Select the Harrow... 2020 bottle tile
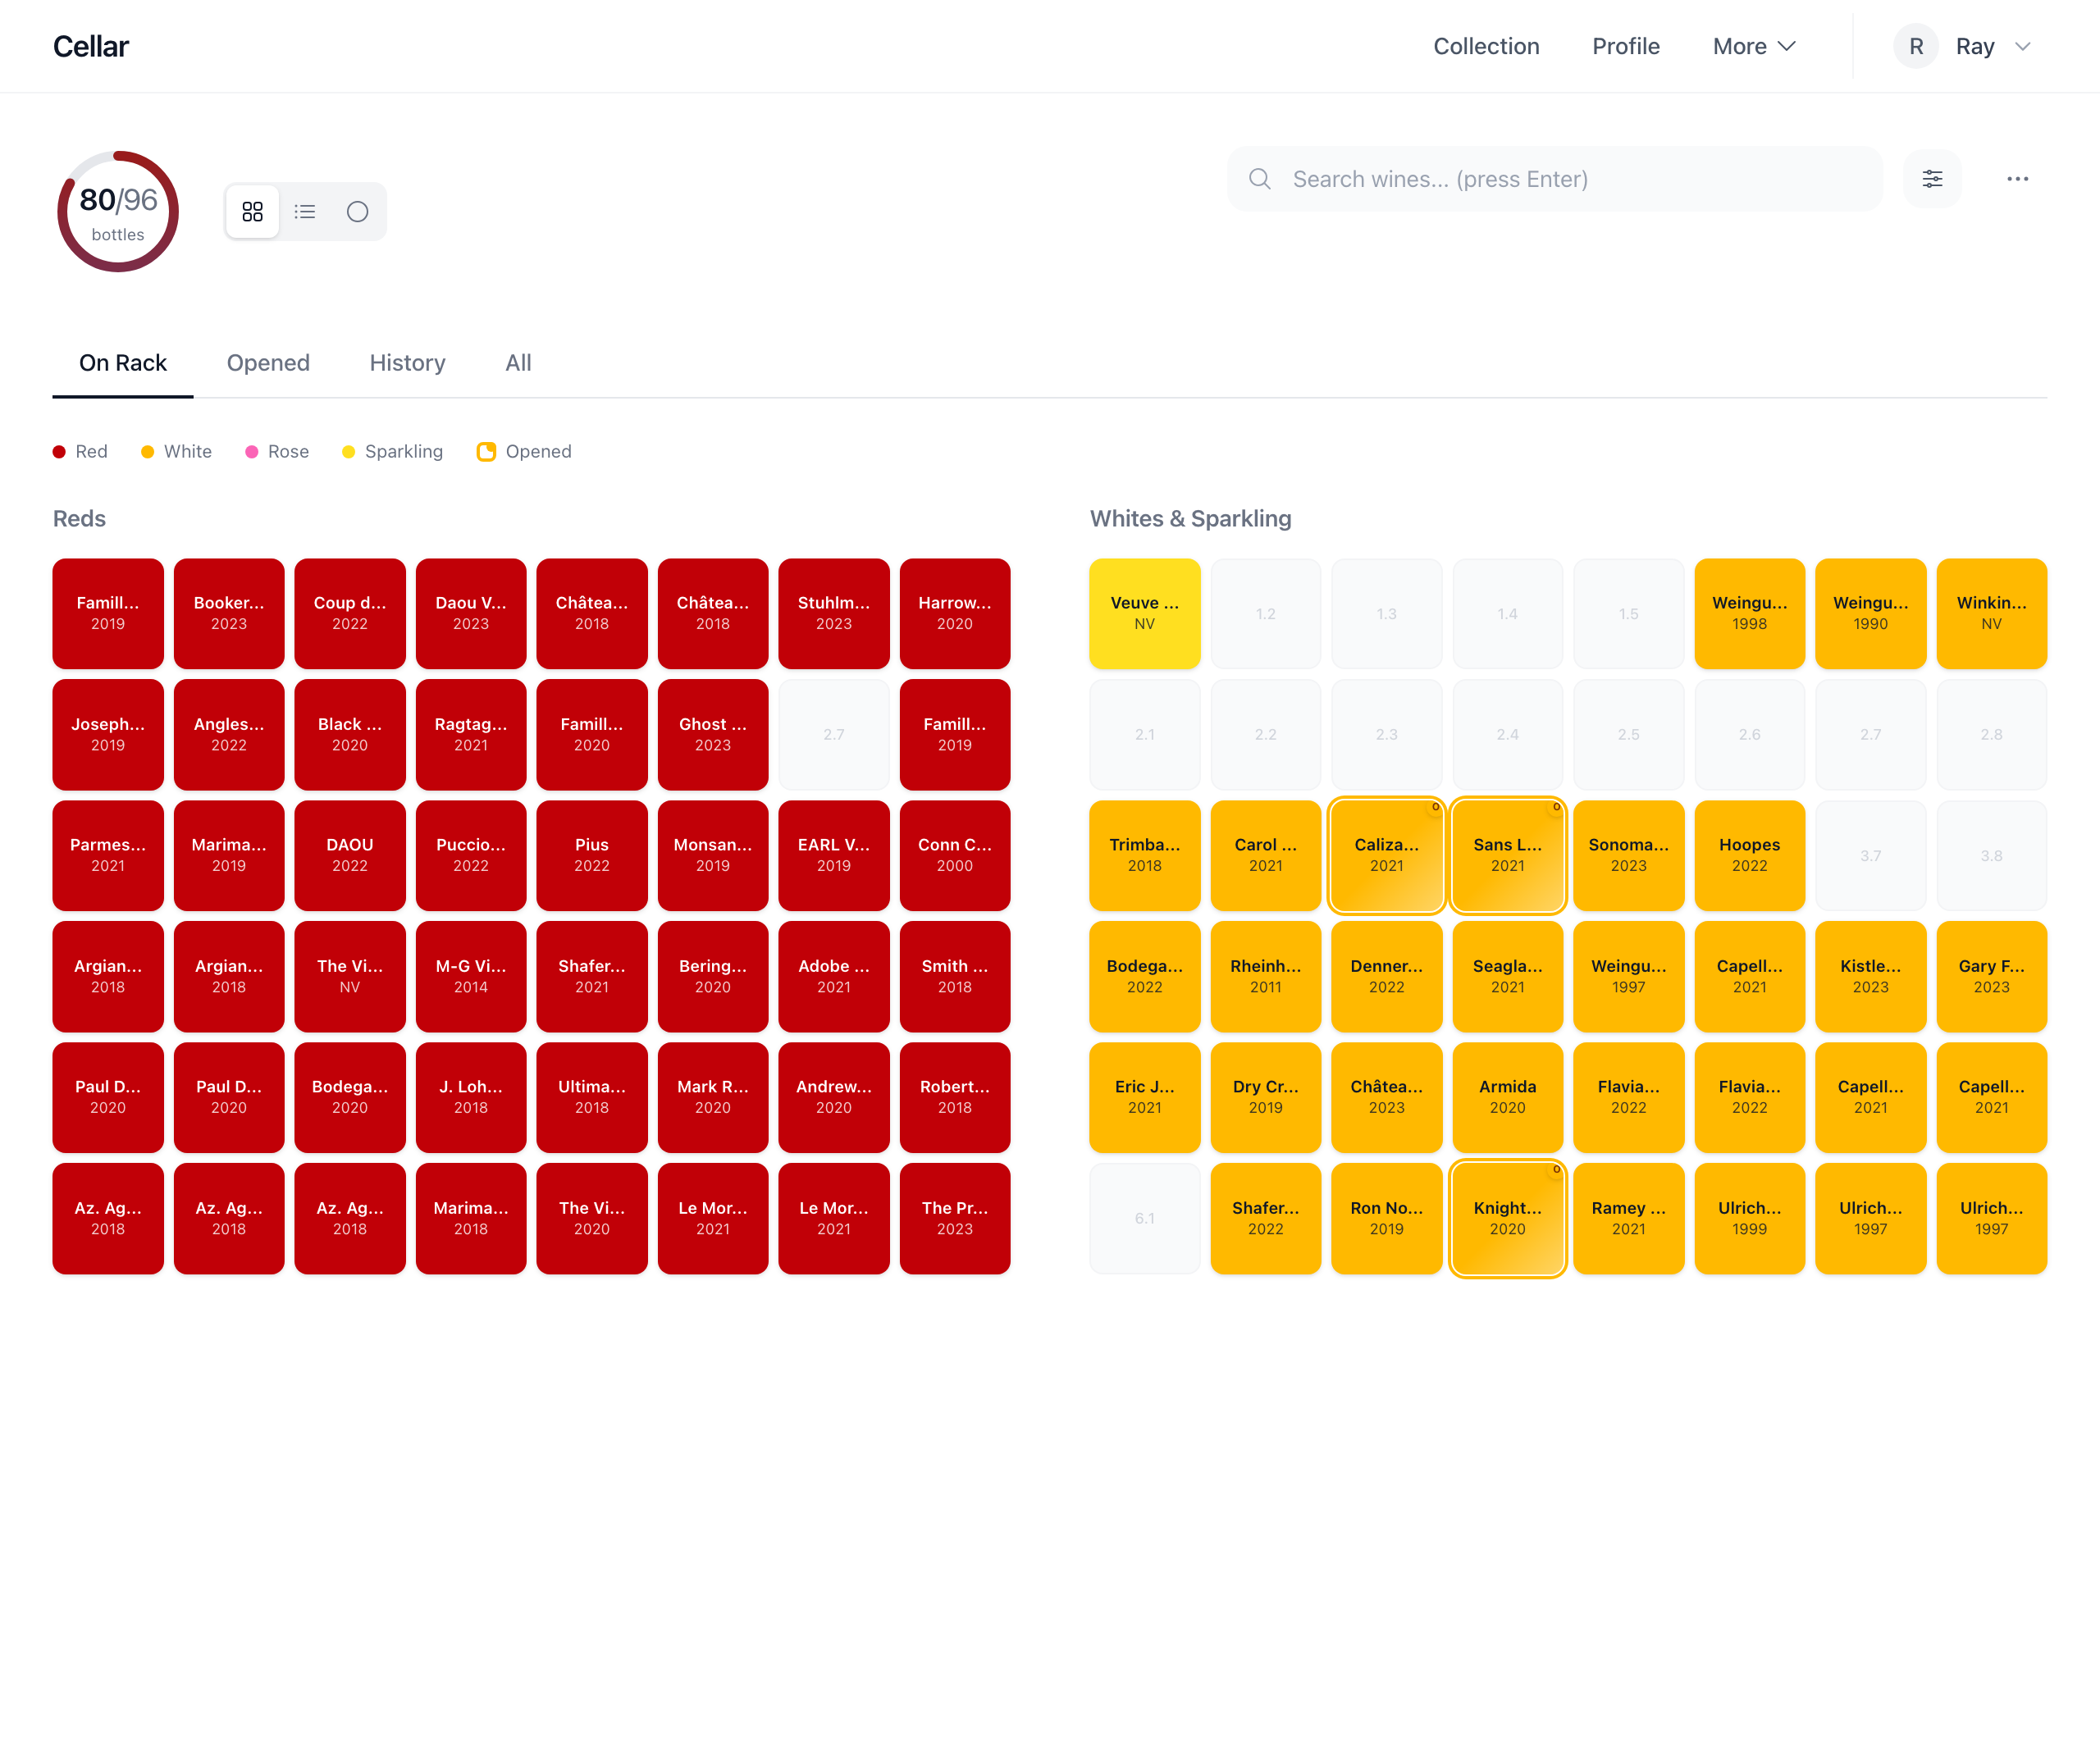This screenshot has height=1755, width=2100. click(x=955, y=614)
